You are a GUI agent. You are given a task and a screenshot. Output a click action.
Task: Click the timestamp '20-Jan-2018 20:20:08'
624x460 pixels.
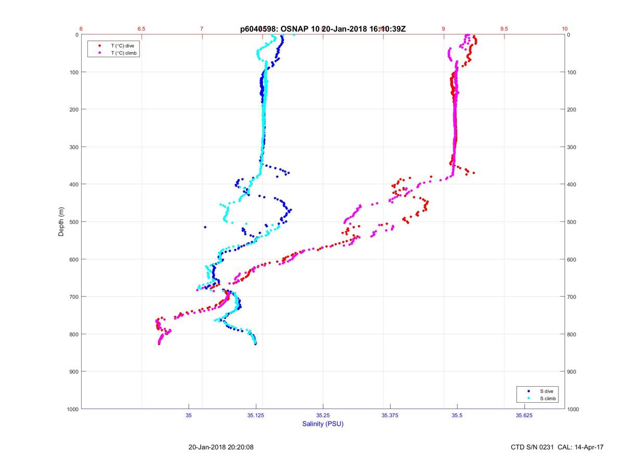(221, 447)
